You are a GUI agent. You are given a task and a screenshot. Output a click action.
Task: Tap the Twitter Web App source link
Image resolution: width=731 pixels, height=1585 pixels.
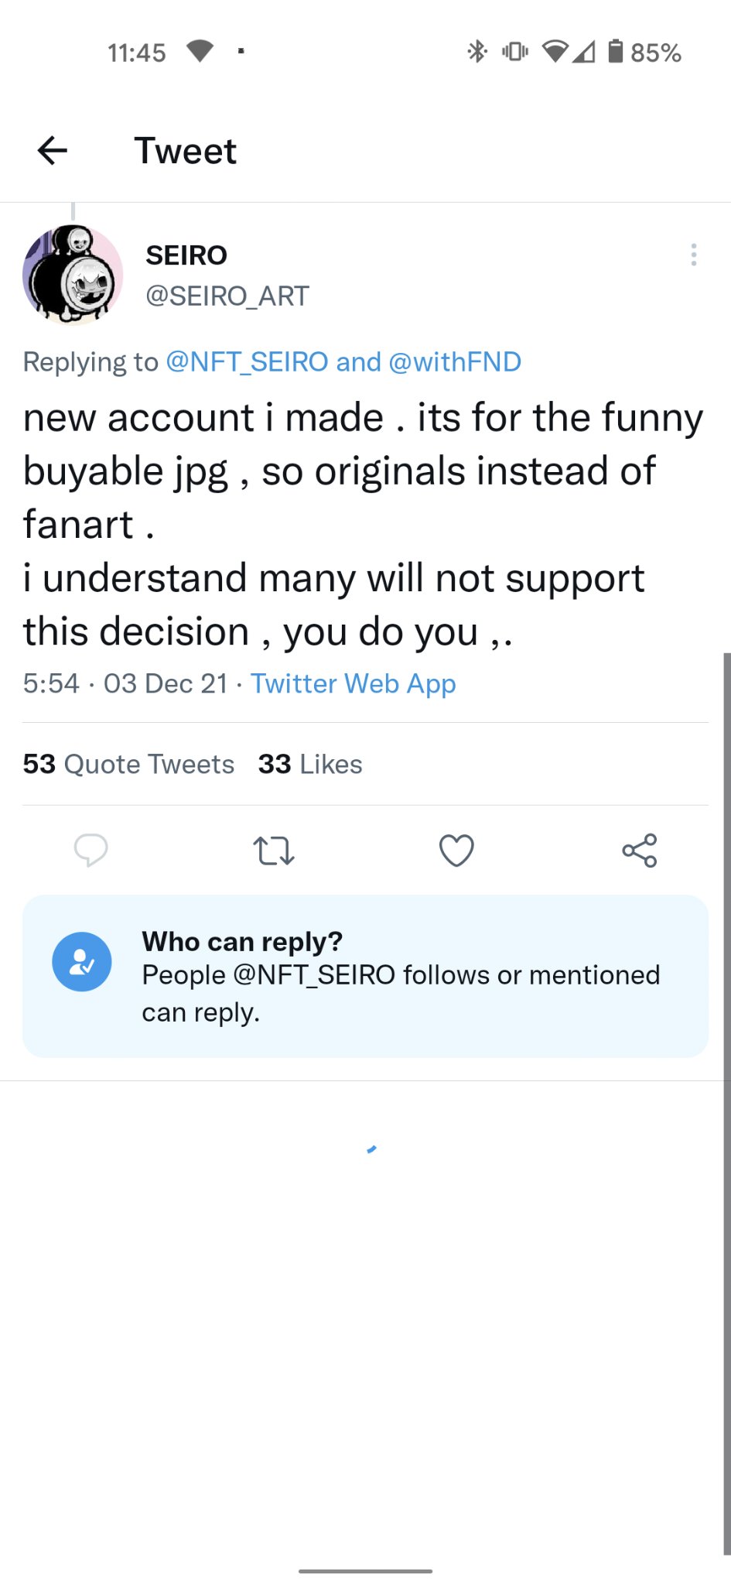pyautogui.click(x=353, y=684)
